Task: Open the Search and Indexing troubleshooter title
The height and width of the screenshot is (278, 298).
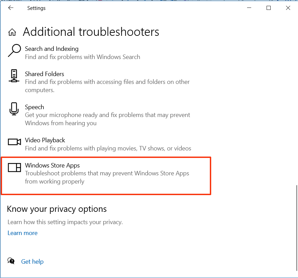Action: click(52, 49)
